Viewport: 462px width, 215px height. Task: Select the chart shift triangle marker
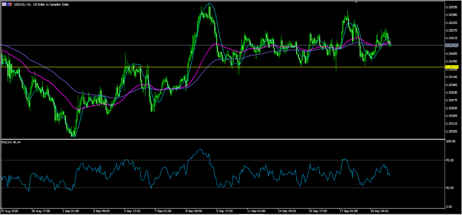[356, 2]
